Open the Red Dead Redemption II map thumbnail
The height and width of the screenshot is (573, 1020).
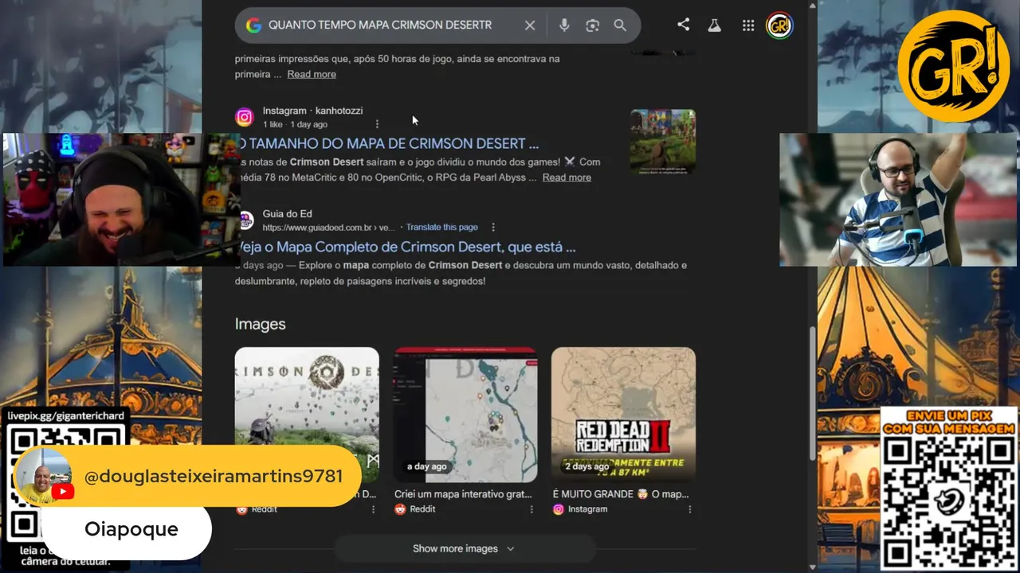(623, 415)
